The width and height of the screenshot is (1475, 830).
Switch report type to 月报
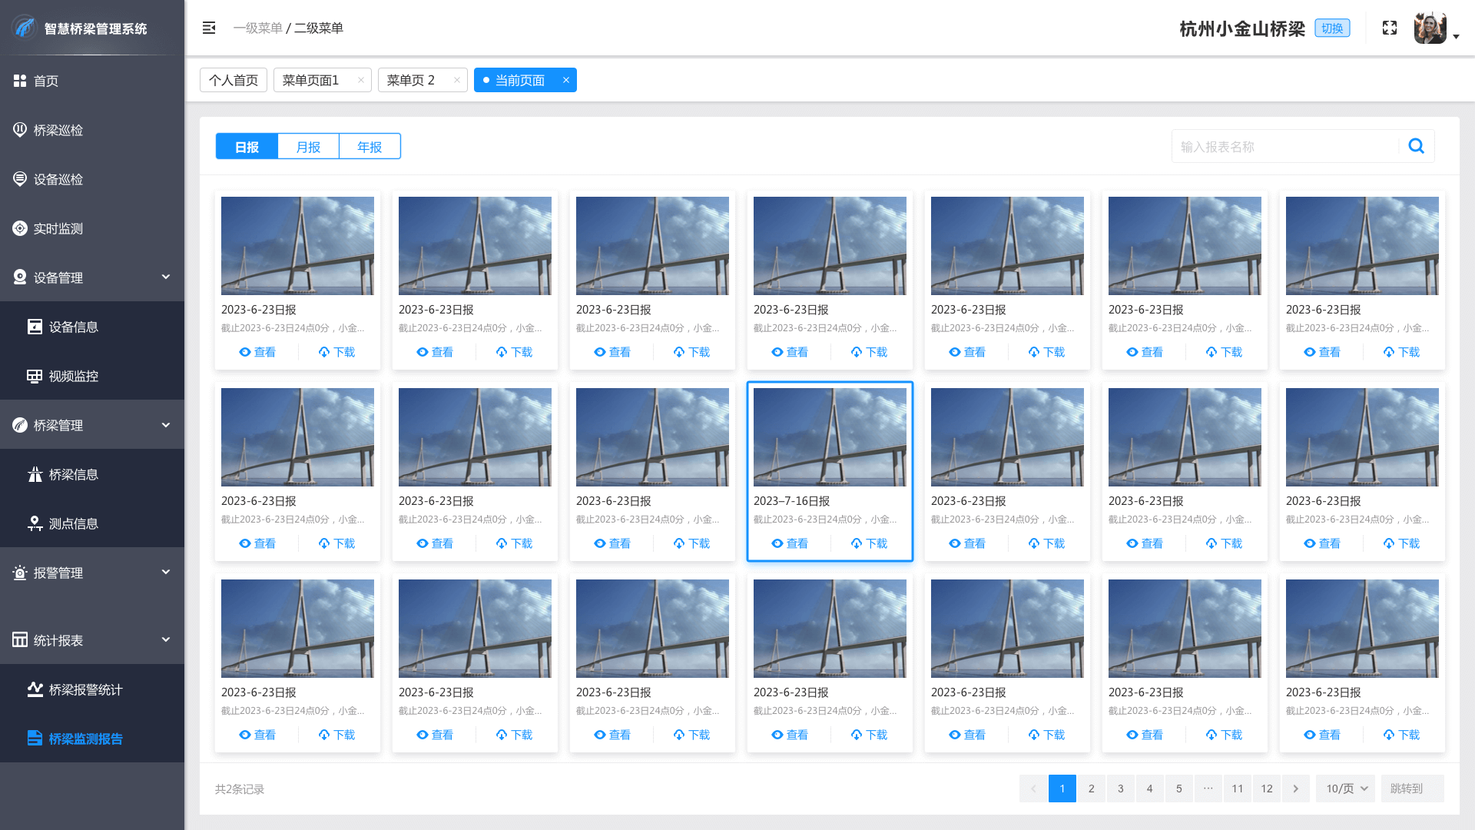click(x=308, y=146)
